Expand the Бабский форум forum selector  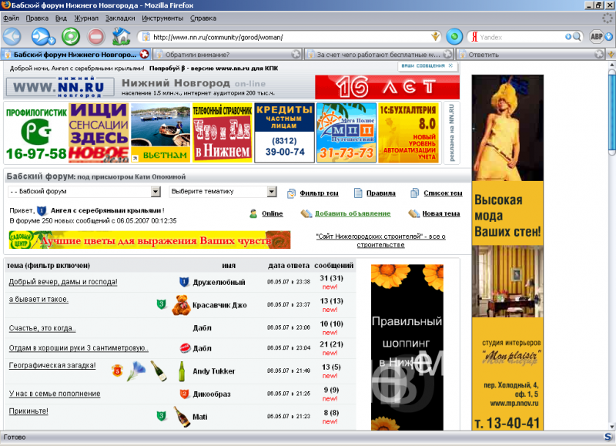[x=156, y=191]
